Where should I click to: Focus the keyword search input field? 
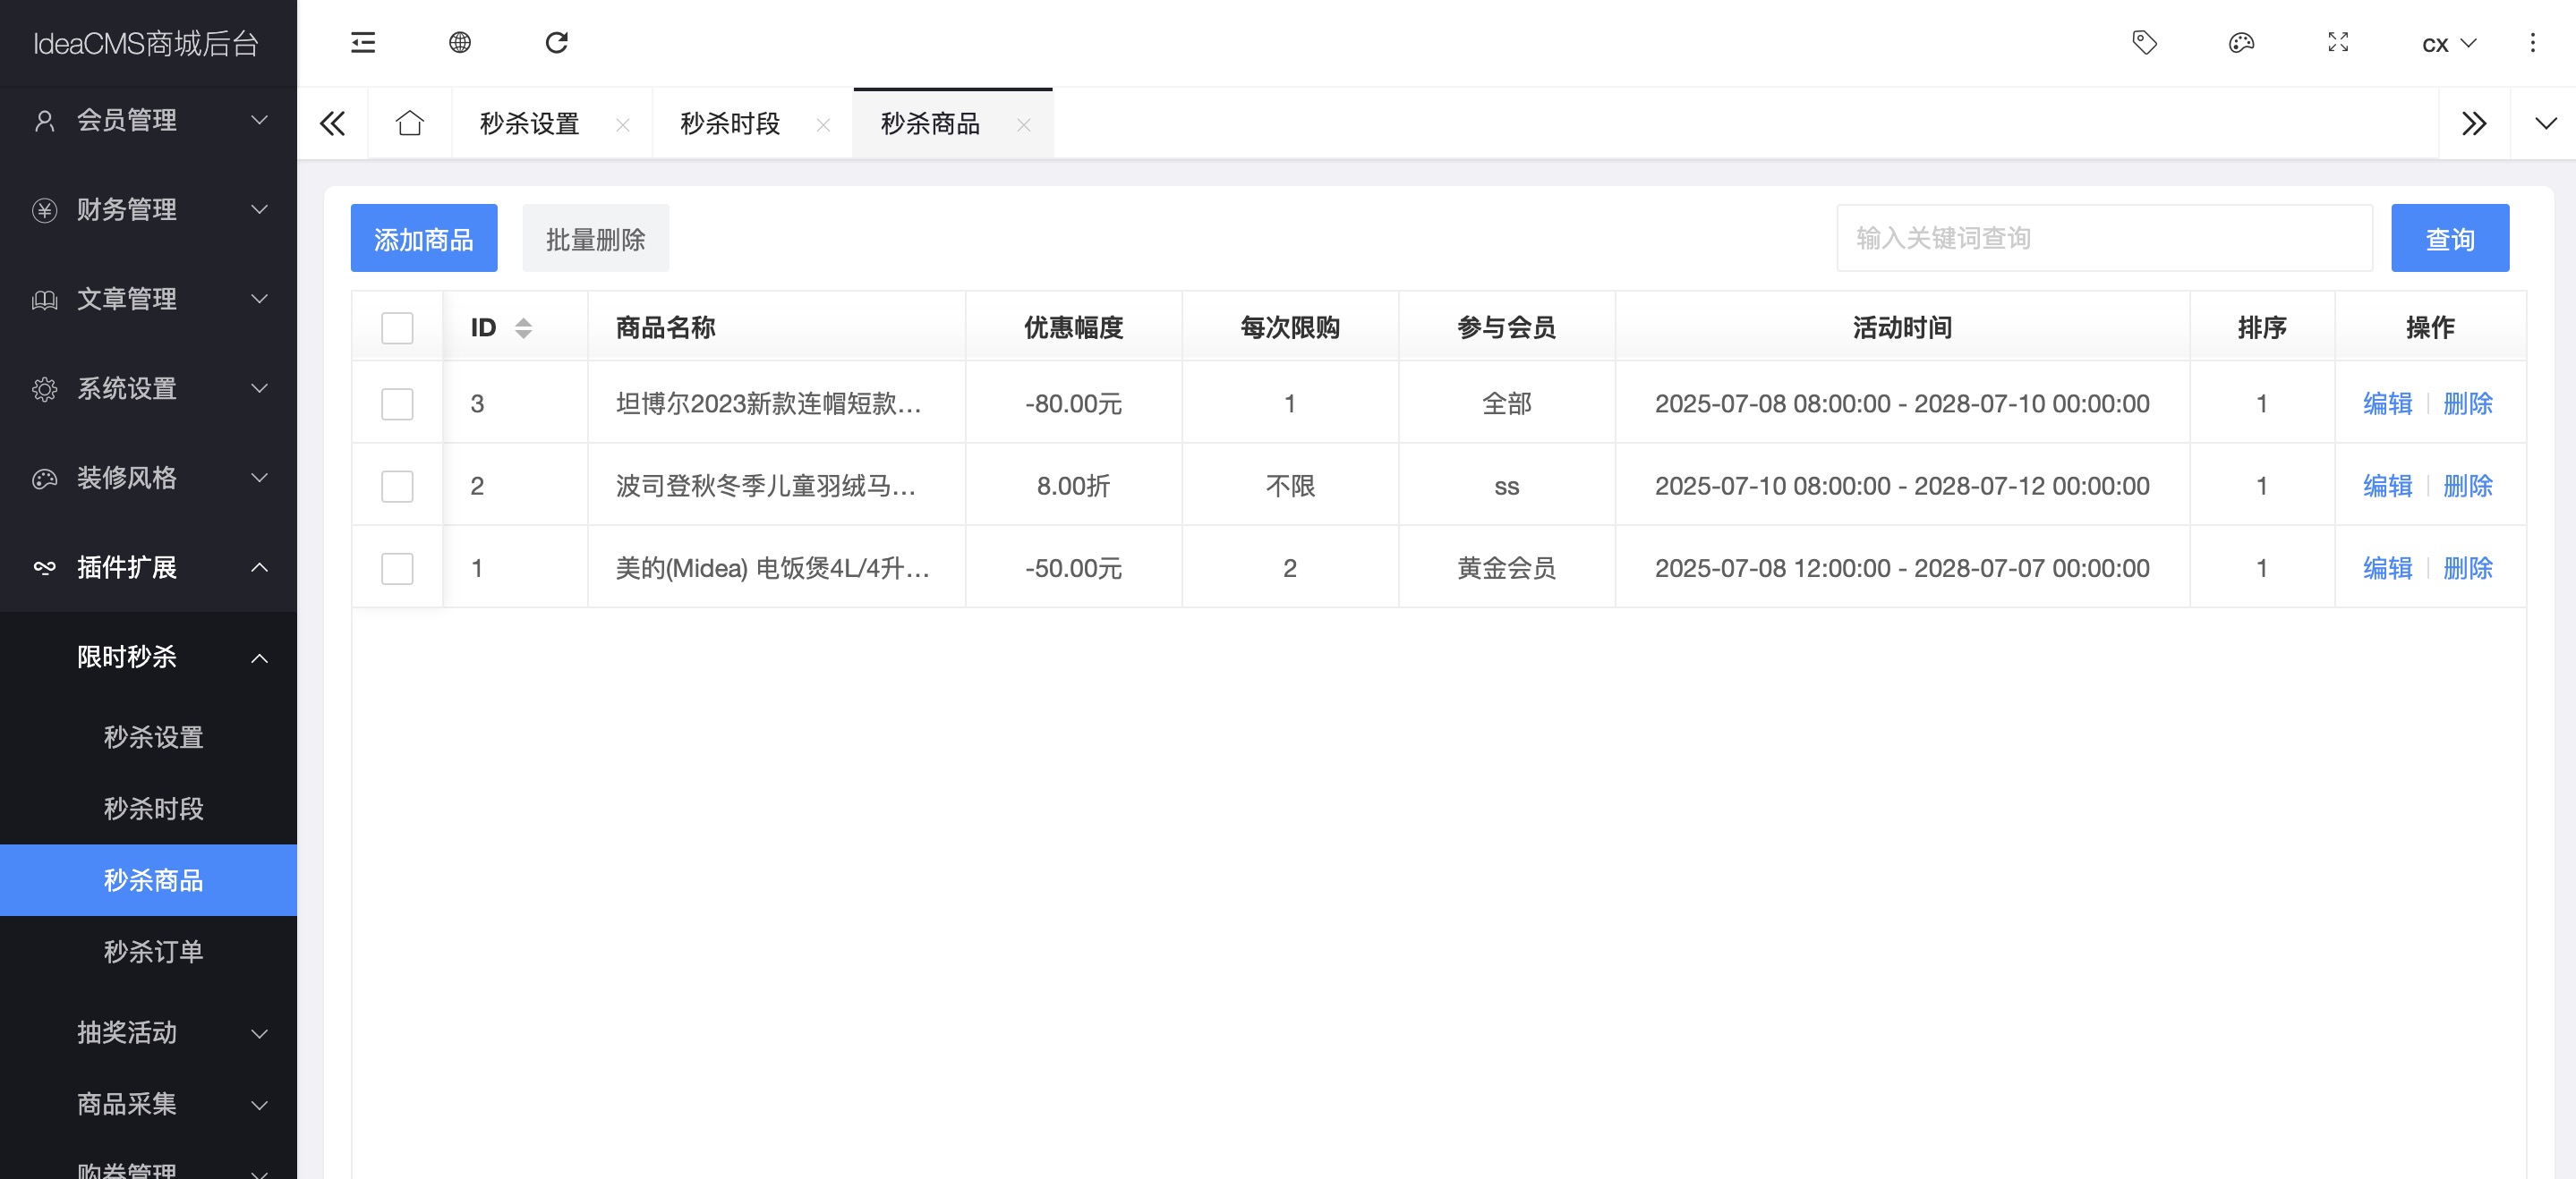[2104, 239]
